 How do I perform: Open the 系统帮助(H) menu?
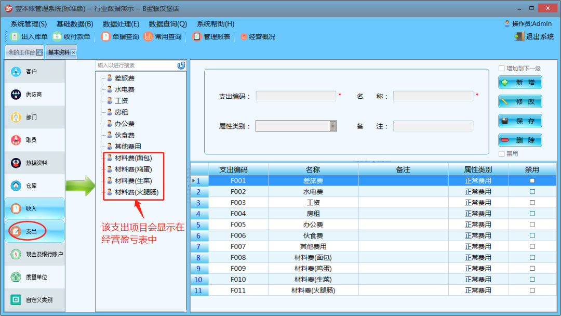216,24
